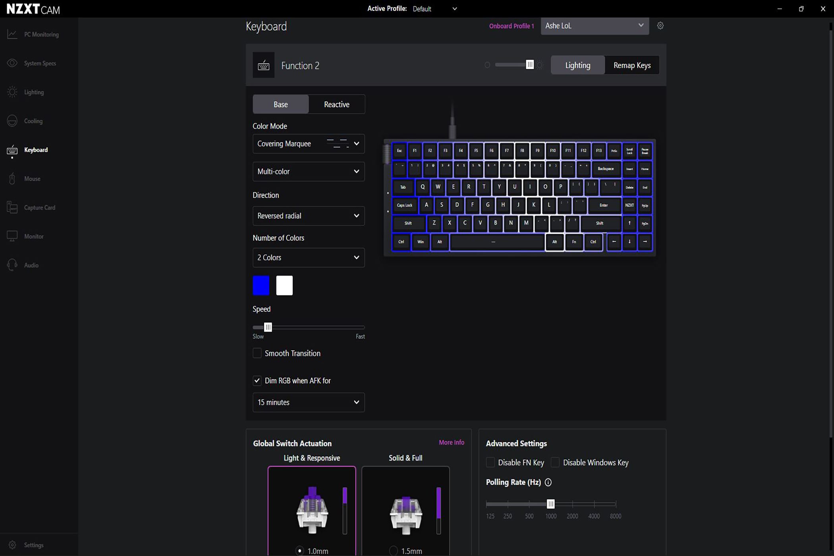Select Light & Responsive switch card

312,511
